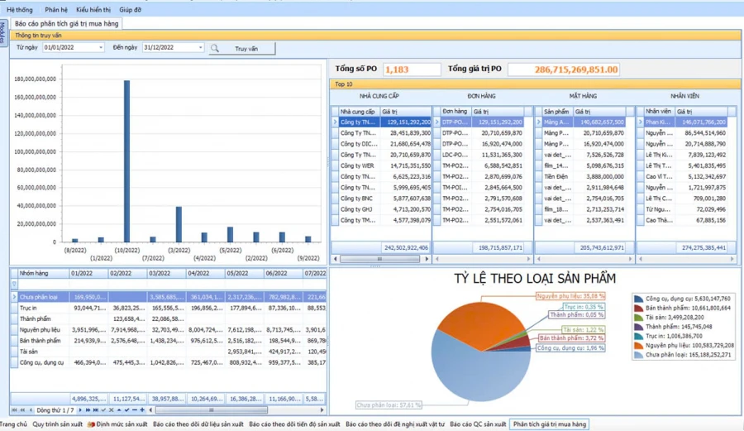
Task: Go to next record in grid navigator
Action: point(79,410)
